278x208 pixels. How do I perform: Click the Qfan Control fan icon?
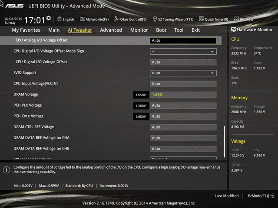117,19
